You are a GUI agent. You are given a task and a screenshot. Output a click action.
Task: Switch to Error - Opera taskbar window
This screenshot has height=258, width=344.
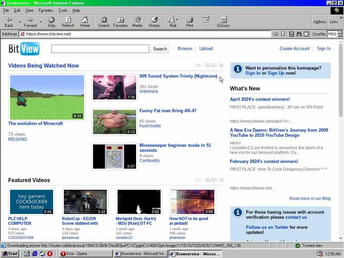point(86,254)
